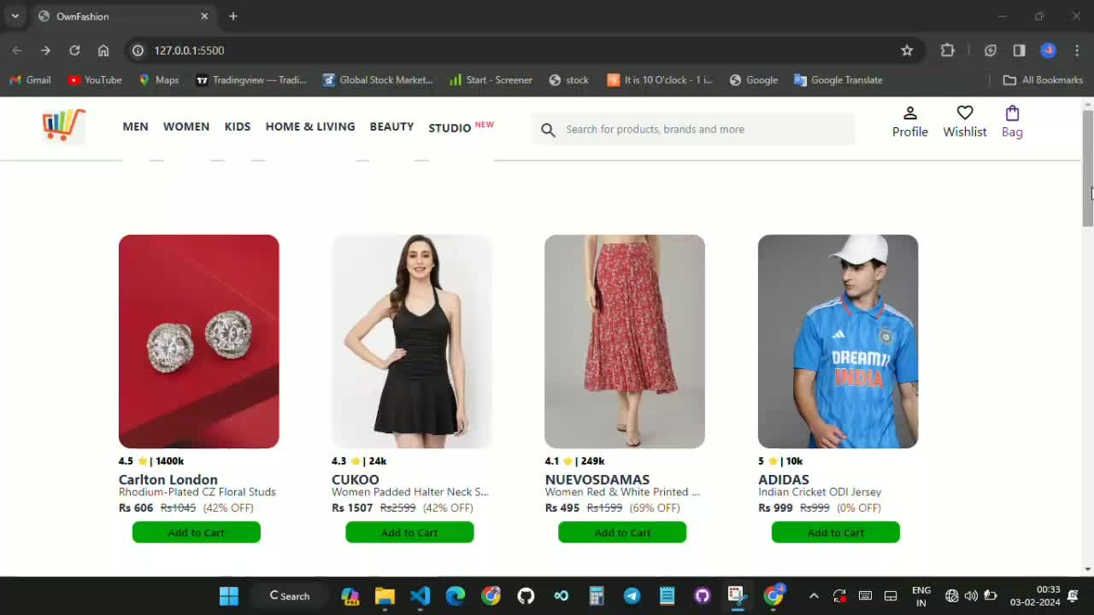
Task: Open the Profile icon
Action: coord(910,113)
